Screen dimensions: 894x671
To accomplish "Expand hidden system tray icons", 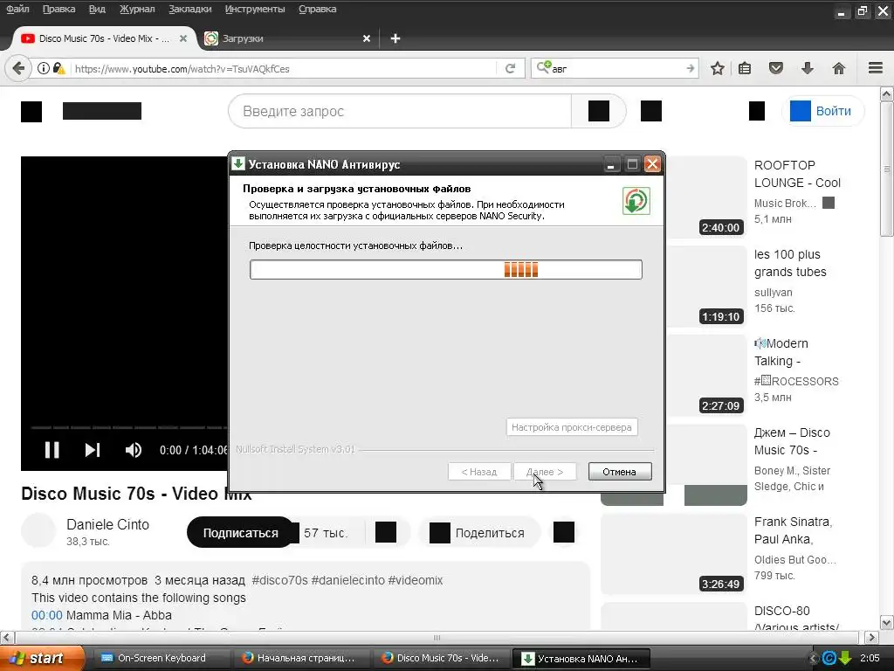I will (x=814, y=658).
